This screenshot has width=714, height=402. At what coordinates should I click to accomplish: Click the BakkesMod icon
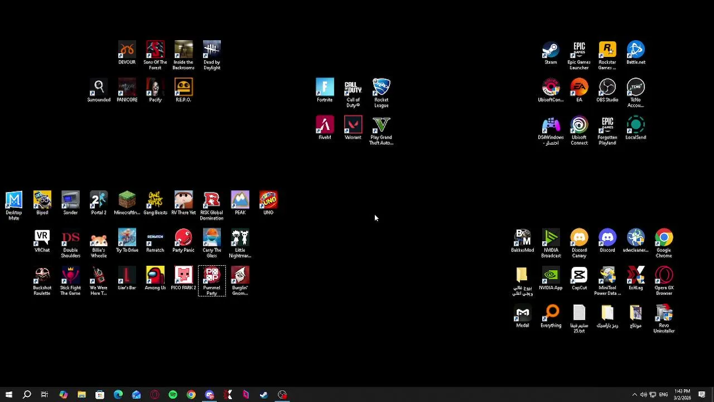click(x=523, y=241)
